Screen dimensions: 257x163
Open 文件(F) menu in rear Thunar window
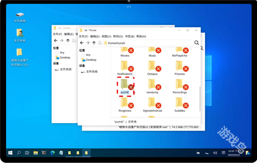point(57,34)
